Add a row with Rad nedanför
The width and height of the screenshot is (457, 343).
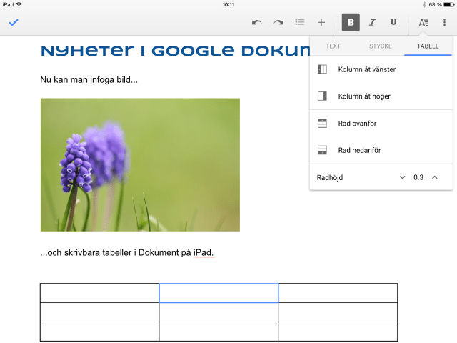pos(358,149)
